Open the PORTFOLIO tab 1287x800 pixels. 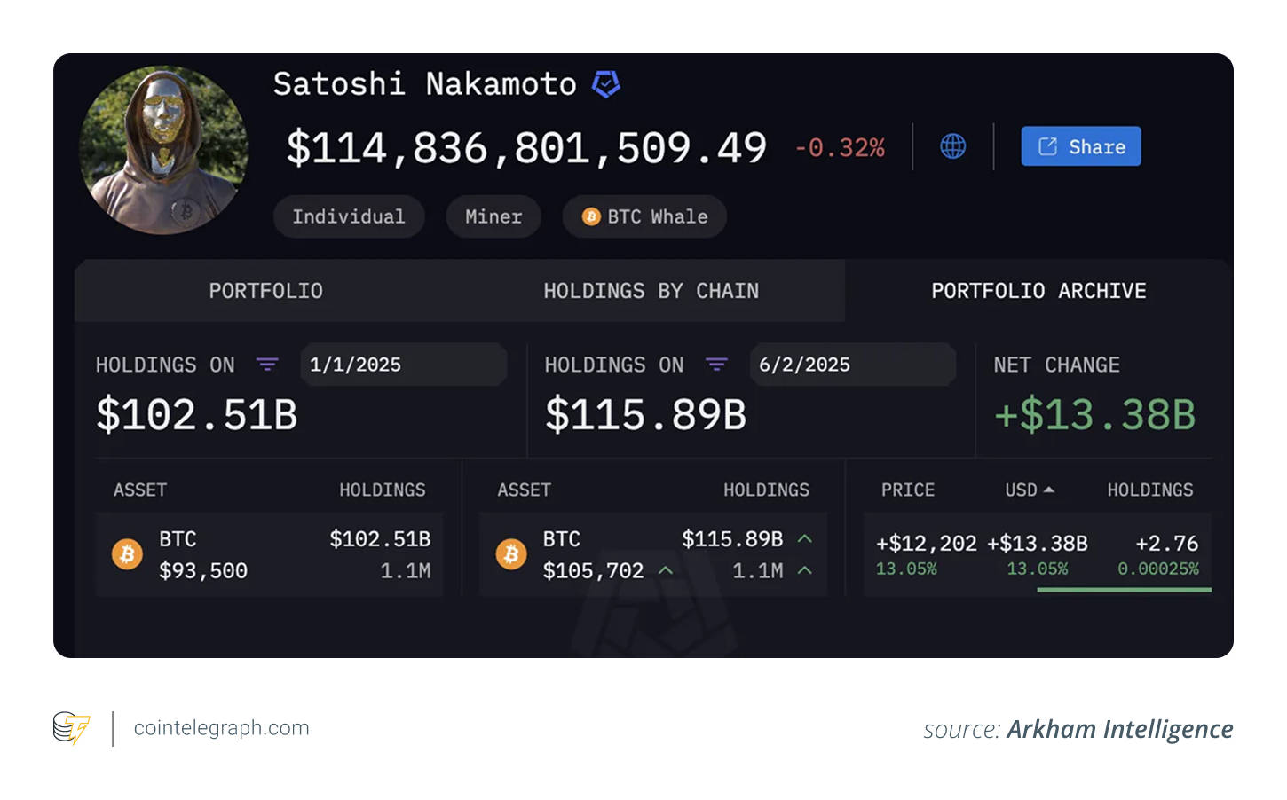click(x=265, y=290)
